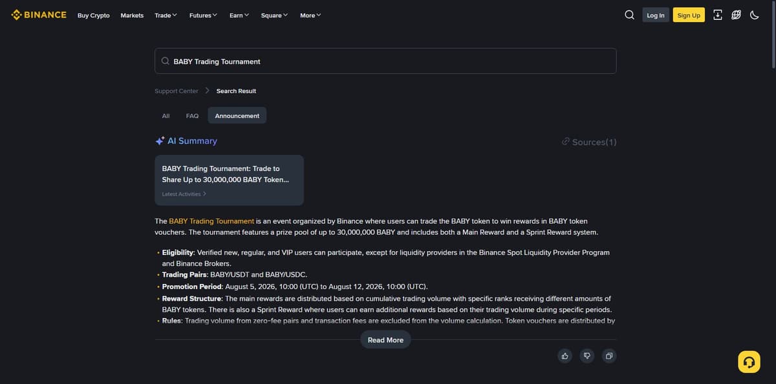Click the yellow Sign Up button
Screen dimensions: 776x384
[x=689, y=15]
